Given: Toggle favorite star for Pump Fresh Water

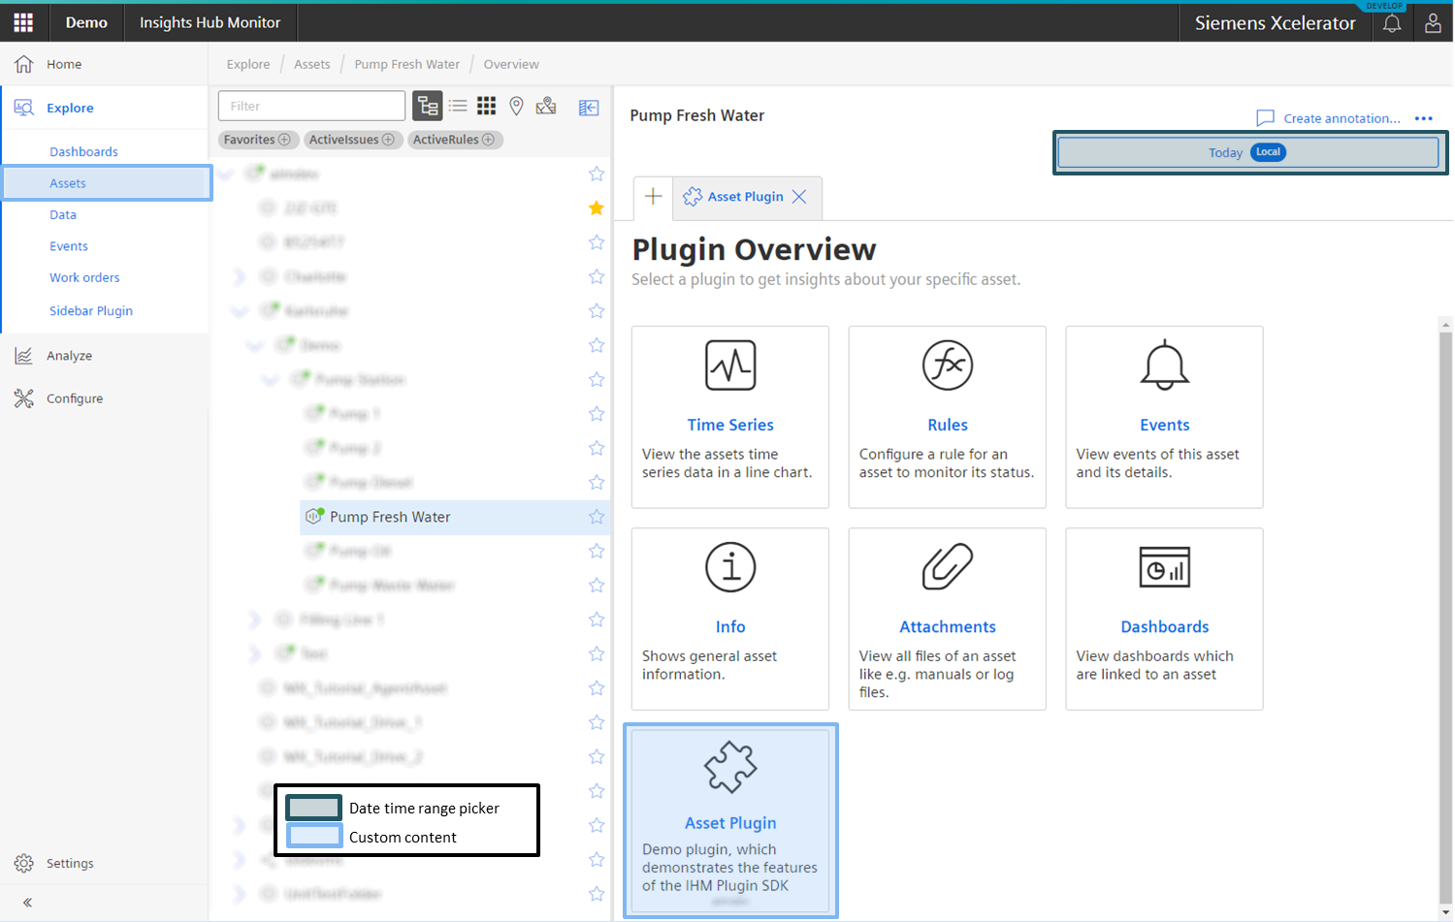Looking at the screenshot, I should point(597,517).
